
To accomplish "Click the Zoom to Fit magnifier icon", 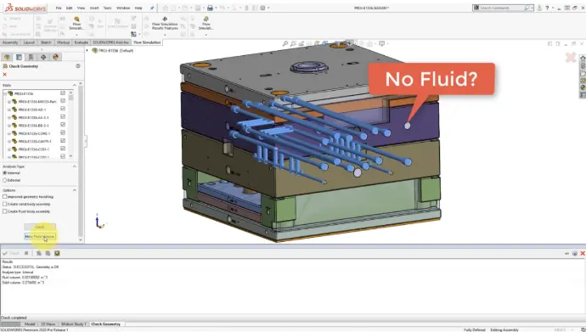I will 285,43.
